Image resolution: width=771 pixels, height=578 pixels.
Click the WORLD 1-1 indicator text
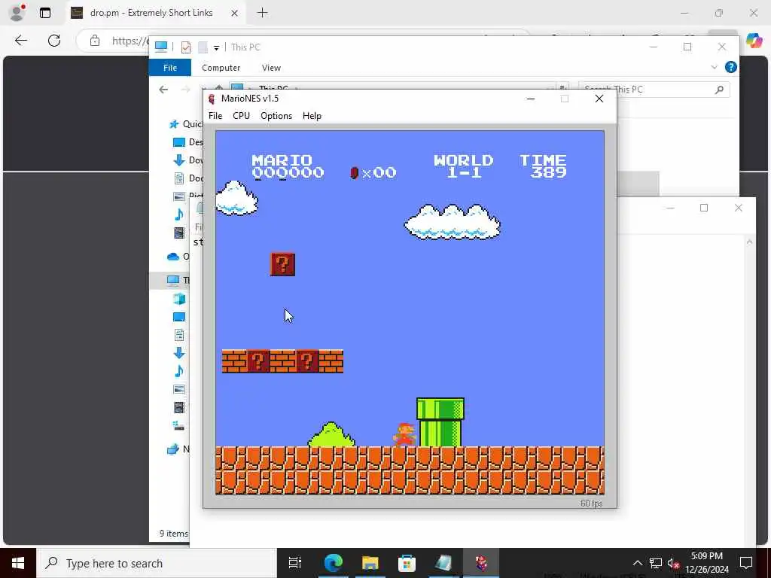coord(464,166)
